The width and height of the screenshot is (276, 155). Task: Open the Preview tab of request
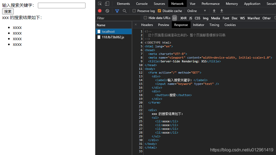coord(163,25)
